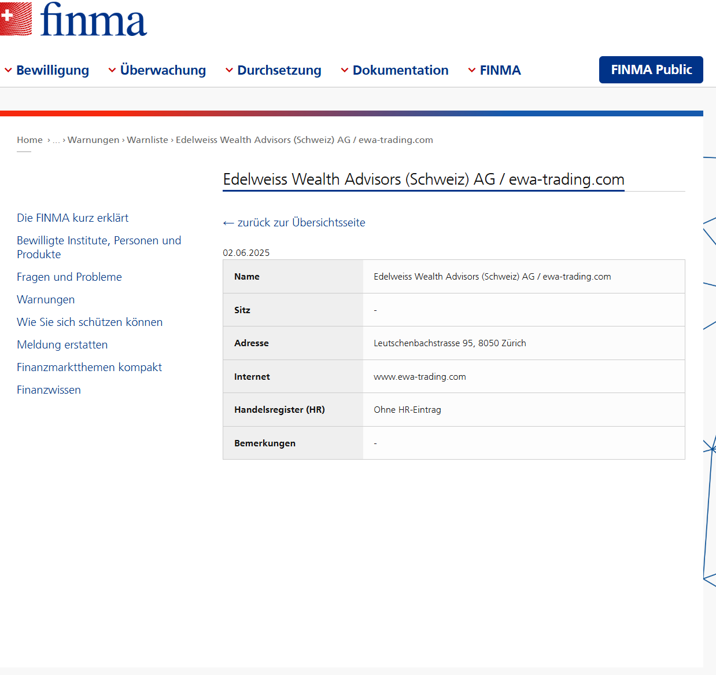Click the Sitz row label
716x675 pixels.
coord(242,310)
